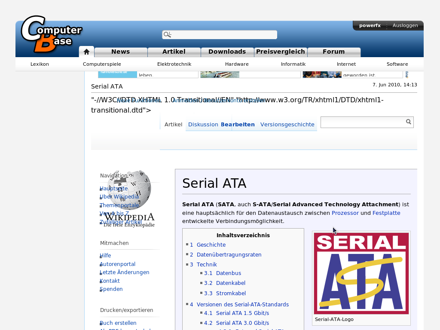Focus the top ComputerBase search field
The width and height of the screenshot is (440, 330).
(x=220, y=34)
